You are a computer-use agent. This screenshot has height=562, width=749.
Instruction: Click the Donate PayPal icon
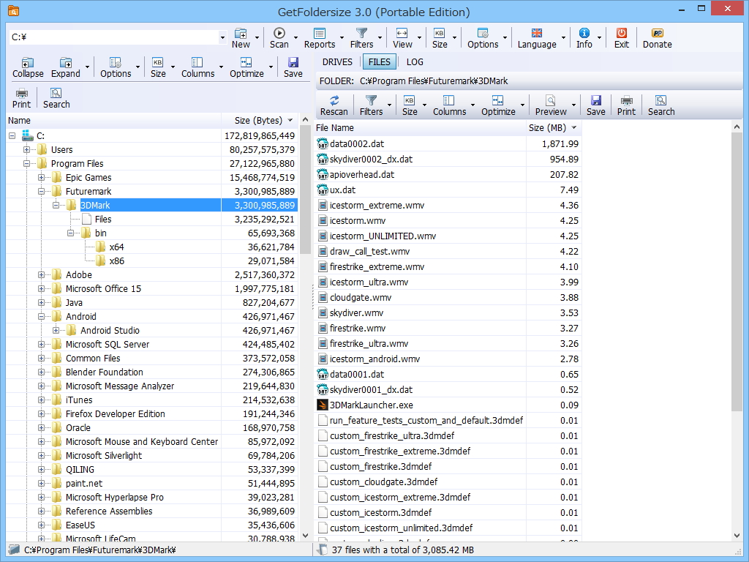658,38
